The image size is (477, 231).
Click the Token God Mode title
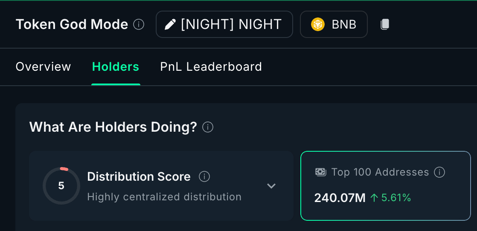point(72,24)
